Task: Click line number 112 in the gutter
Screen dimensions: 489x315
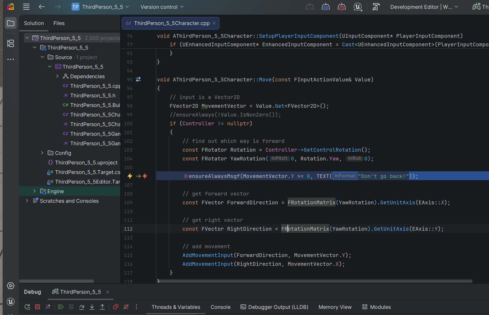Action: pos(128,229)
